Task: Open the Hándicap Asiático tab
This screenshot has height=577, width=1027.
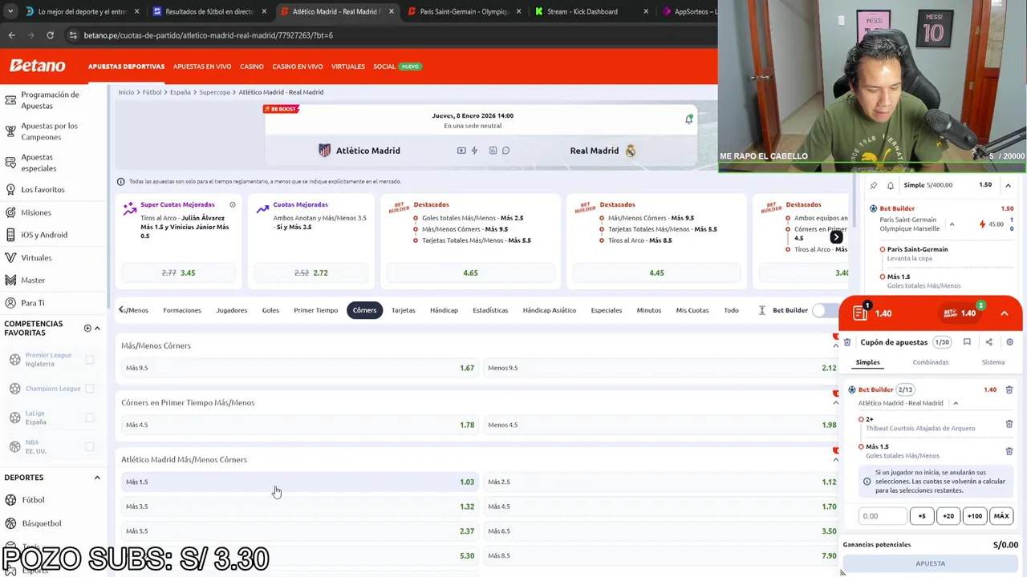Action: coord(549,310)
